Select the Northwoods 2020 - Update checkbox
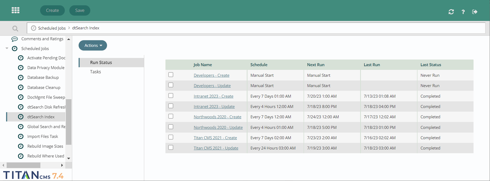The width and height of the screenshot is (490, 181). tap(171, 127)
